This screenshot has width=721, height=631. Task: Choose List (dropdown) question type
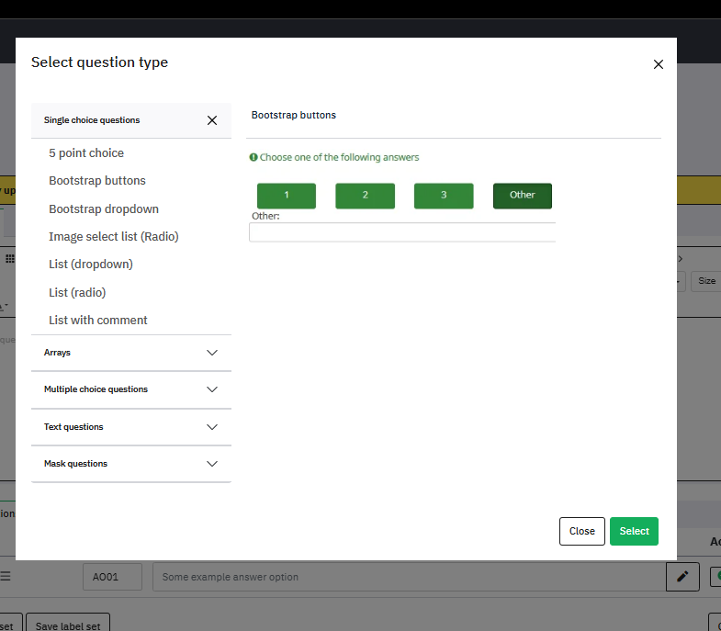coord(91,265)
